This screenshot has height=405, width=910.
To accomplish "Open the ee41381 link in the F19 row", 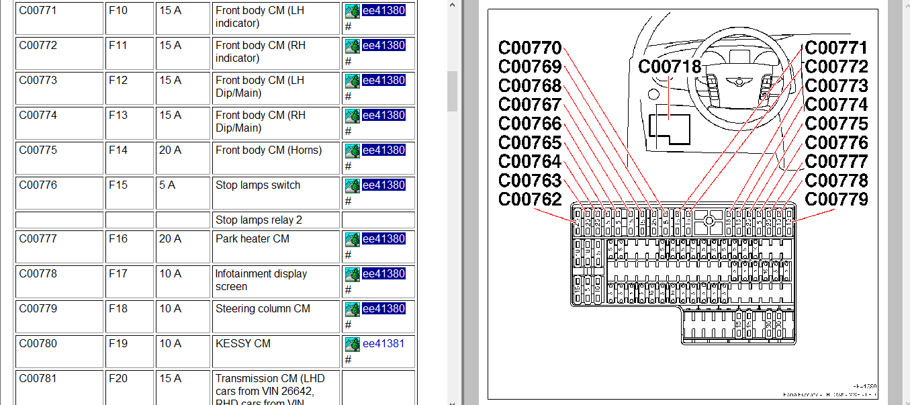I will tap(383, 344).
